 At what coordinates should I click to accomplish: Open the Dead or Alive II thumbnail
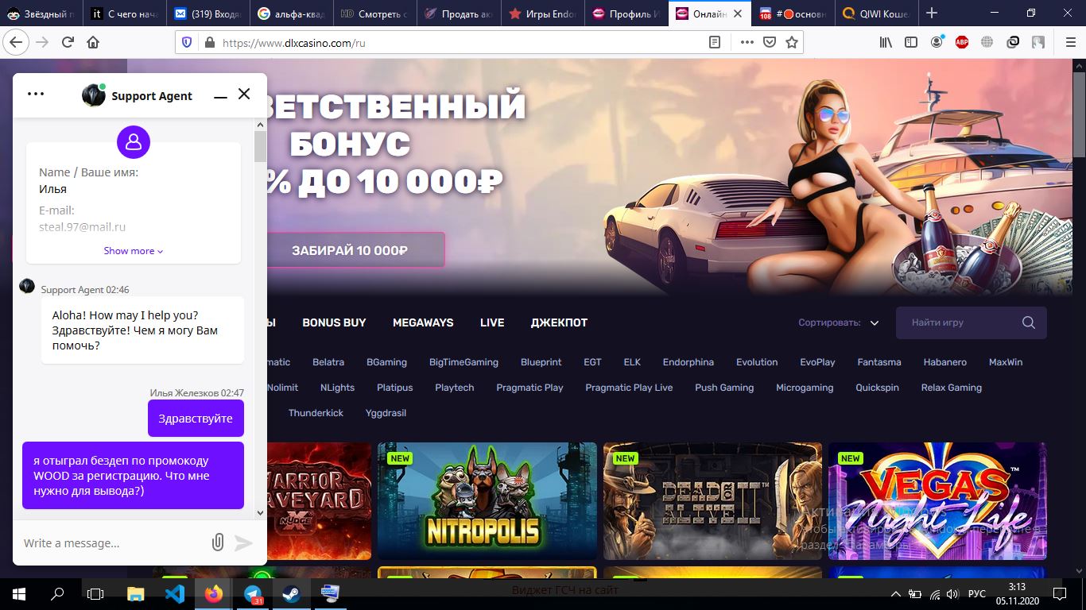coord(713,501)
